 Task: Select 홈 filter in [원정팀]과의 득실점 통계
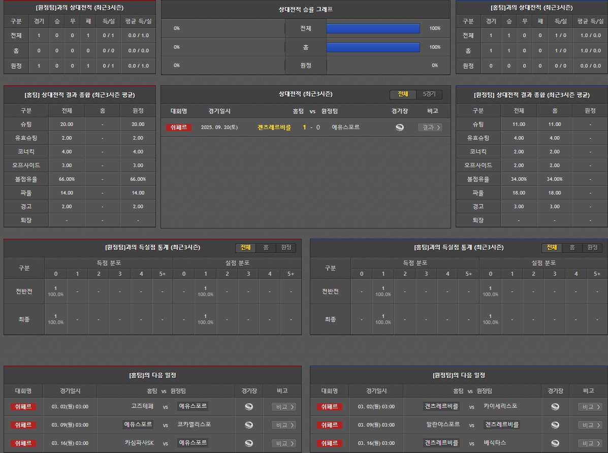pos(266,247)
